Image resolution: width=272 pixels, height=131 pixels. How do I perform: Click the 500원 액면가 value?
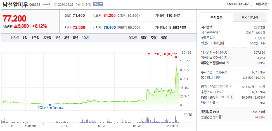click(254, 43)
